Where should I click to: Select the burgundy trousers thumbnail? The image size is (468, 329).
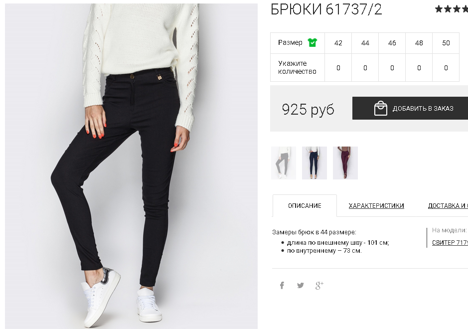(345, 163)
